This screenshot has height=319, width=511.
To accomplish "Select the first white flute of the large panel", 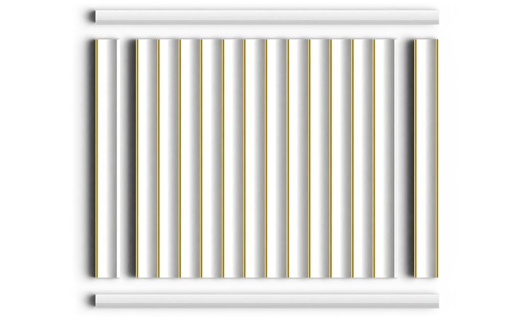I will tap(148, 158).
